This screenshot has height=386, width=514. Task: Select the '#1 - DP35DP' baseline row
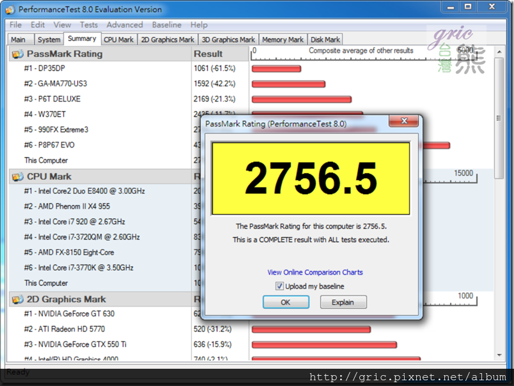44,68
